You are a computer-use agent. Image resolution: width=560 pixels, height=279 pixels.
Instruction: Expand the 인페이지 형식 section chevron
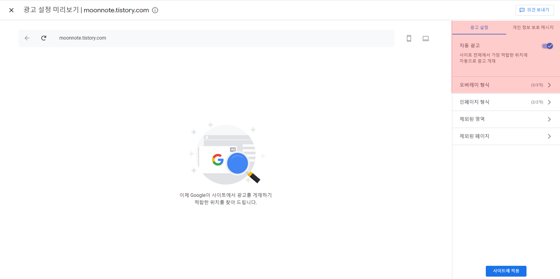549,102
